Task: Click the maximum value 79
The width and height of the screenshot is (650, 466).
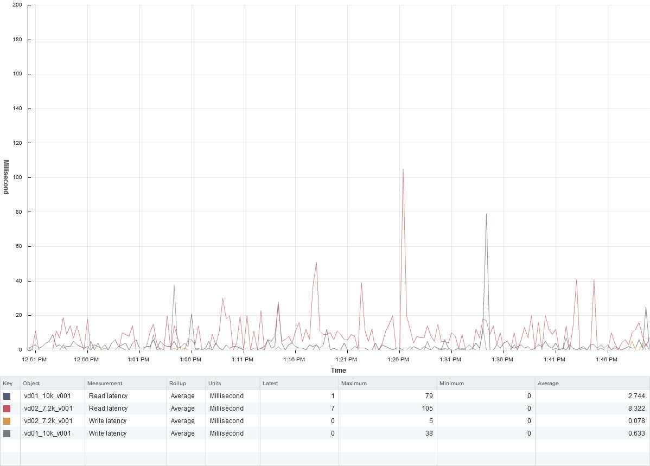Action: (429, 396)
